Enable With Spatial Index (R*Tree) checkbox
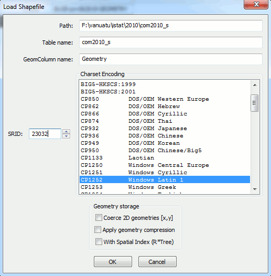This screenshot has width=271, height=276. pos(99,242)
